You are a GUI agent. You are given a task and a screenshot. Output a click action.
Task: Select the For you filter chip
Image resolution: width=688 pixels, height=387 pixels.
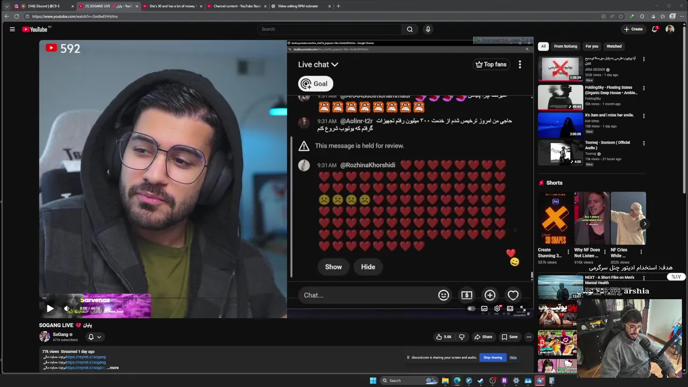click(592, 46)
